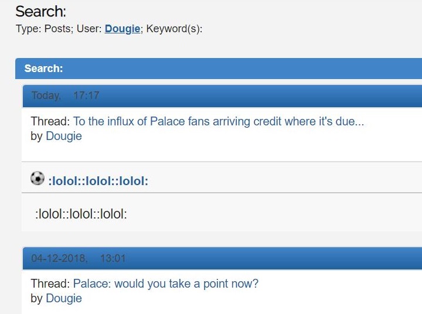422x314 pixels.
Task: Click the 'Type: Posts;' criteria text
Action: click(45, 29)
